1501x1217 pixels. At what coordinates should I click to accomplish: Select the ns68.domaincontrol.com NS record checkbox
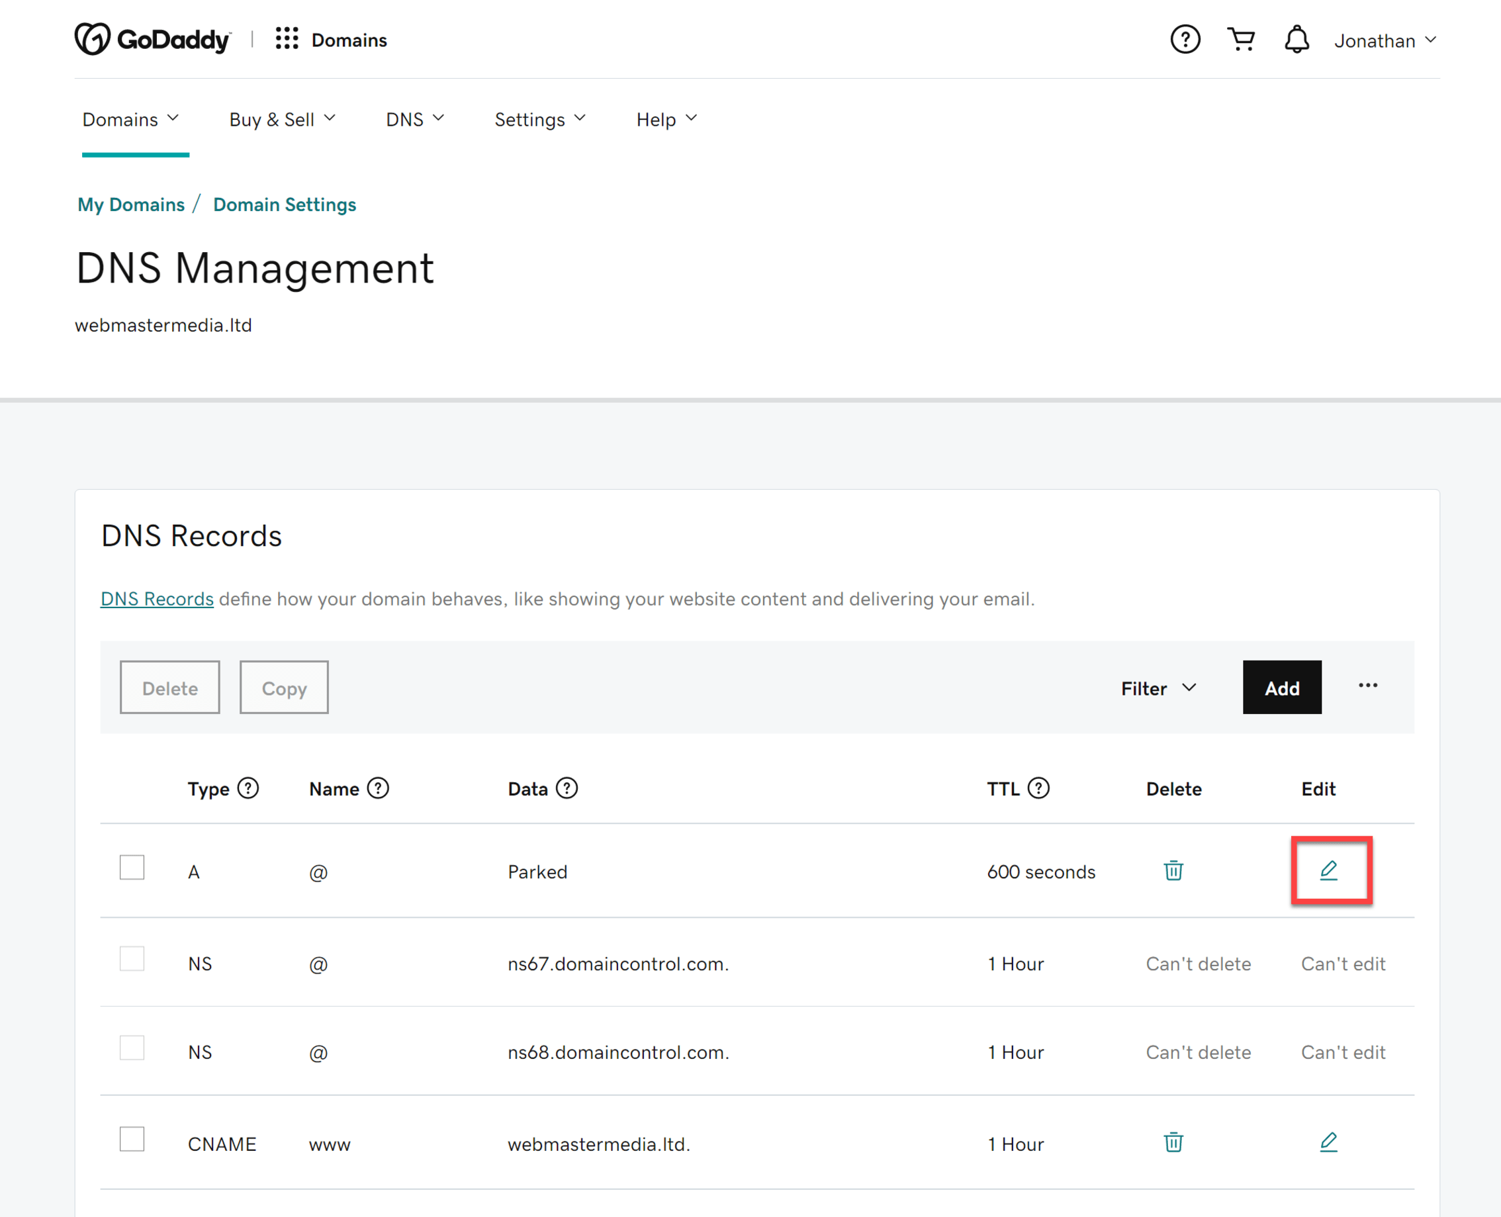132,1048
